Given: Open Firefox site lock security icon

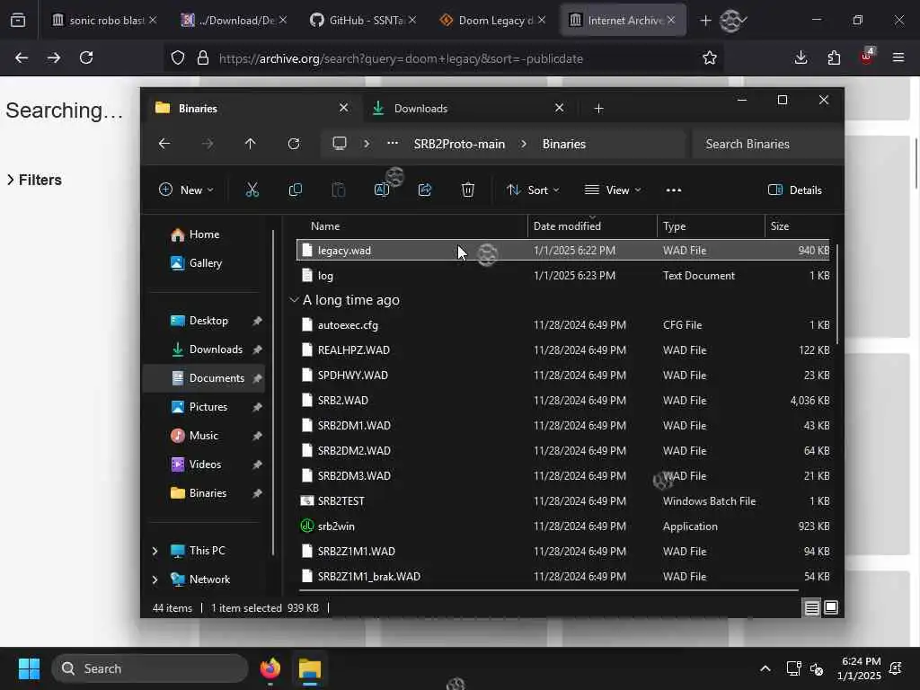Looking at the screenshot, I should (x=203, y=57).
